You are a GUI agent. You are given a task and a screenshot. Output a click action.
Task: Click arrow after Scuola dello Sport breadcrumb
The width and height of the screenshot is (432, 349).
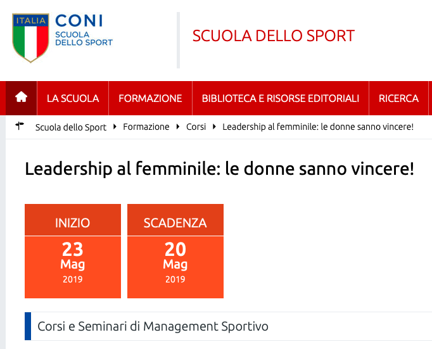(x=115, y=127)
